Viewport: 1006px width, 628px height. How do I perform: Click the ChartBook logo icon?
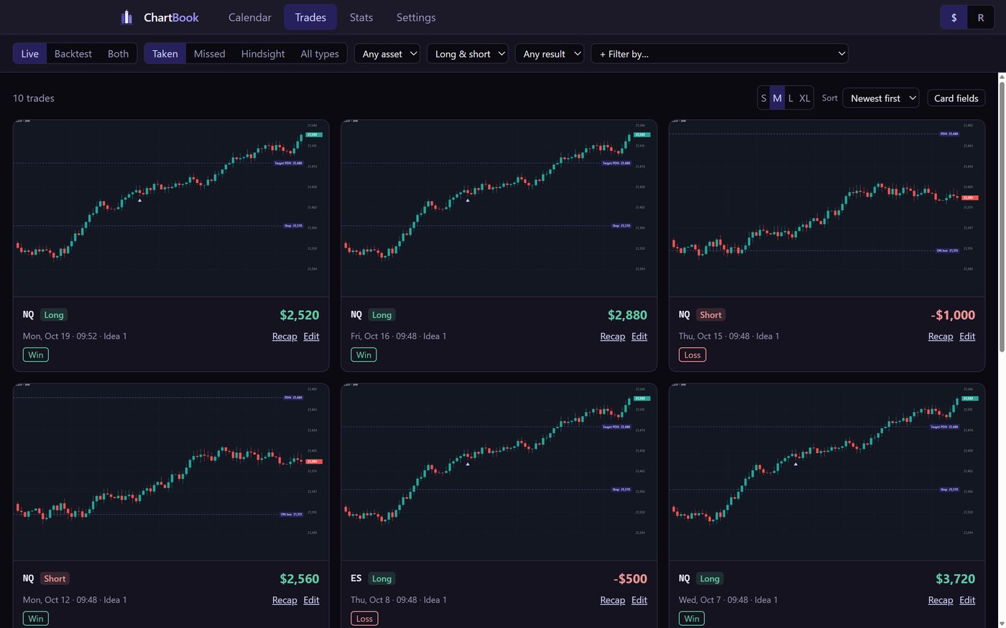126,17
